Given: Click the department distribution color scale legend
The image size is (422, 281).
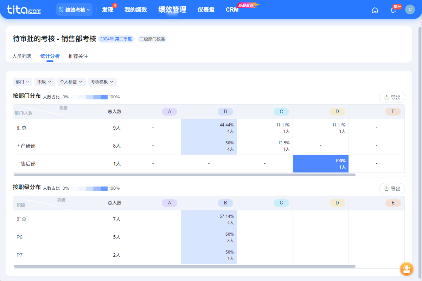Looking at the screenshot, I should (x=89, y=97).
